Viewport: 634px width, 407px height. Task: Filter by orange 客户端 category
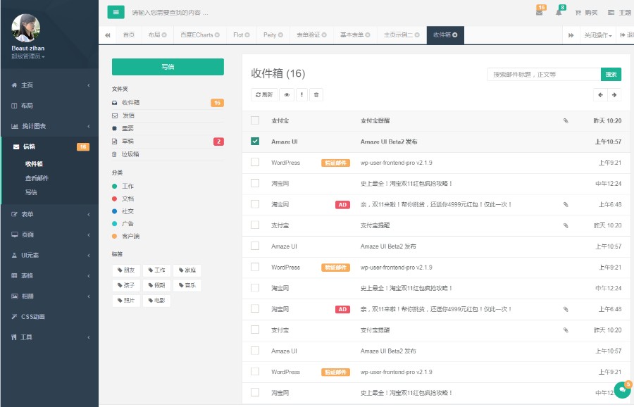click(126, 236)
